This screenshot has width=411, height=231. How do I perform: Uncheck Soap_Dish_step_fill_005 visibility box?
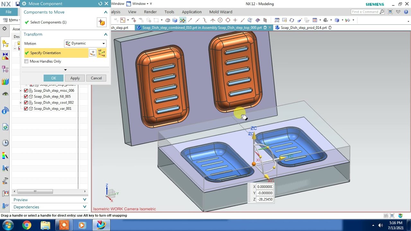[26, 97]
